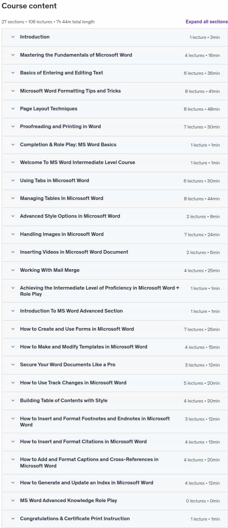Click the '5 lectures • 20min' label

pyautogui.click(x=202, y=383)
